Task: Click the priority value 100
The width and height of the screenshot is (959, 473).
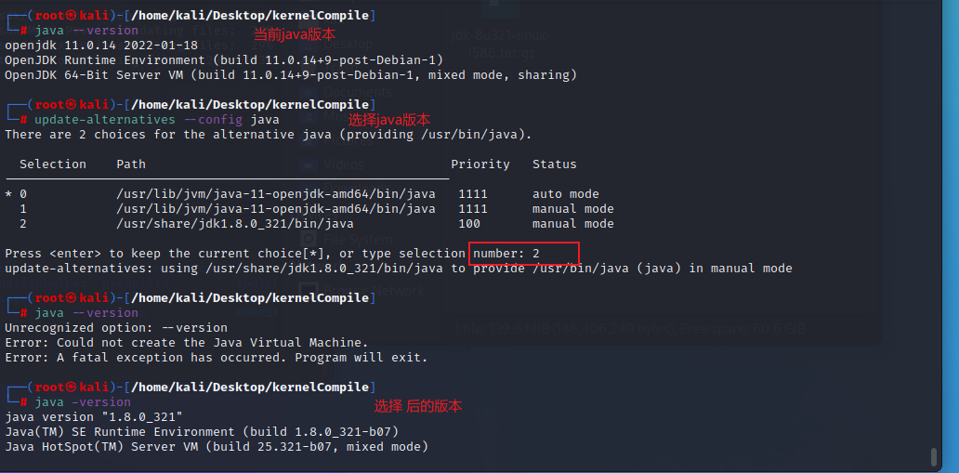Action: (469, 224)
